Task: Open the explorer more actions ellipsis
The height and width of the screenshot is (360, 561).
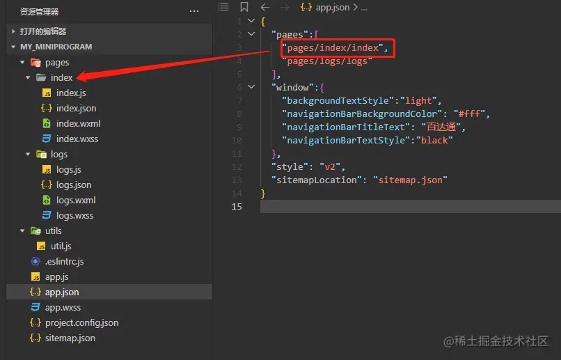Action: click(194, 11)
